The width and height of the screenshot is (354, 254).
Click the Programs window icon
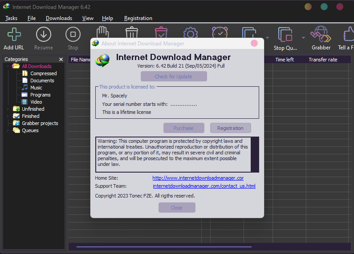click(24, 94)
